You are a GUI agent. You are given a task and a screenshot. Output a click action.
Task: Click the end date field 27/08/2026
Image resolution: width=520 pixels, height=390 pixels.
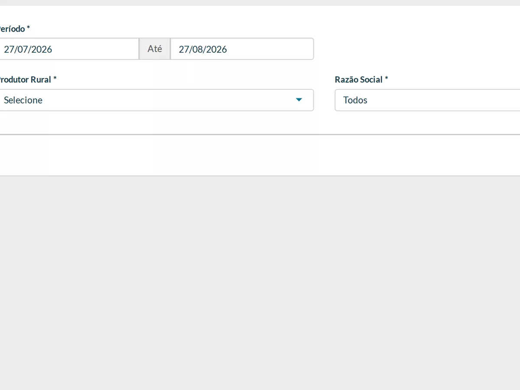pyautogui.click(x=242, y=49)
